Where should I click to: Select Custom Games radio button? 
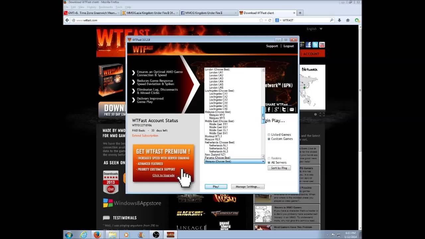point(269,139)
